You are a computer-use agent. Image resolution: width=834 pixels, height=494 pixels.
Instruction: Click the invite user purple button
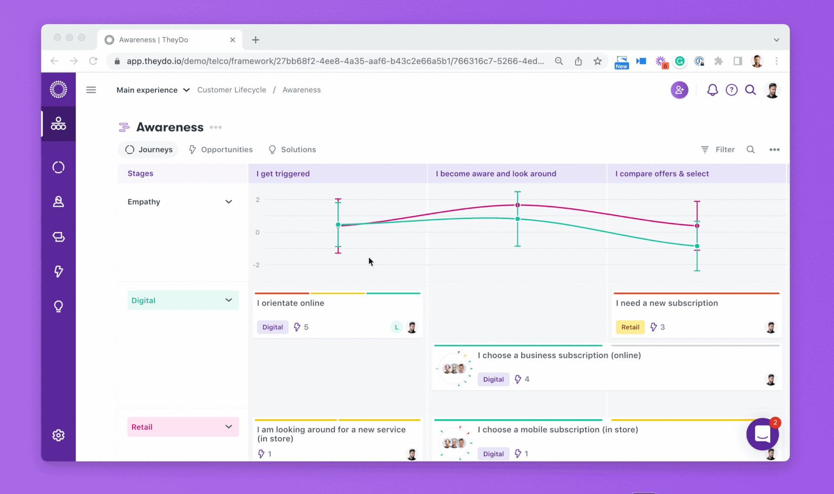(x=679, y=90)
